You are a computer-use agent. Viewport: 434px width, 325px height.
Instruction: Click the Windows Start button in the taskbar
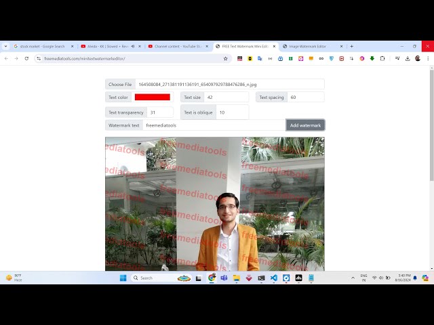coord(123,278)
